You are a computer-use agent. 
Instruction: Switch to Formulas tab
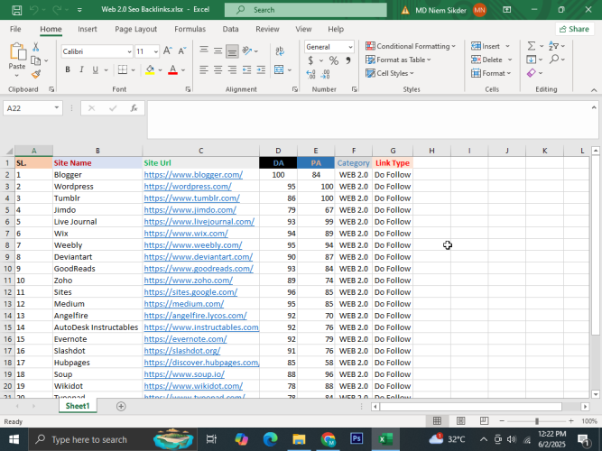(x=190, y=29)
